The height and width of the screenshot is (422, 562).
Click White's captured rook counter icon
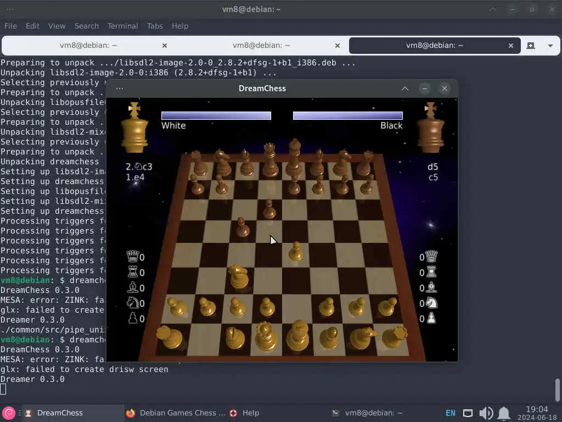(133, 272)
